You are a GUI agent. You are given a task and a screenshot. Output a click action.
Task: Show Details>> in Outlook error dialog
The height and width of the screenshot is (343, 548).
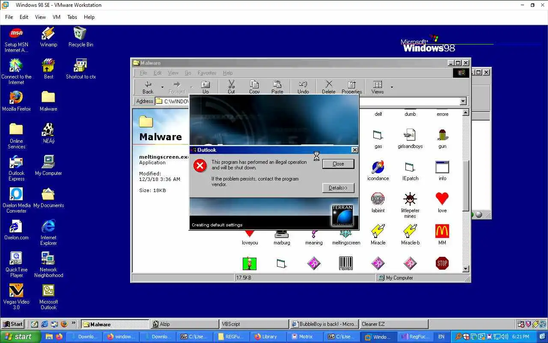click(x=338, y=188)
